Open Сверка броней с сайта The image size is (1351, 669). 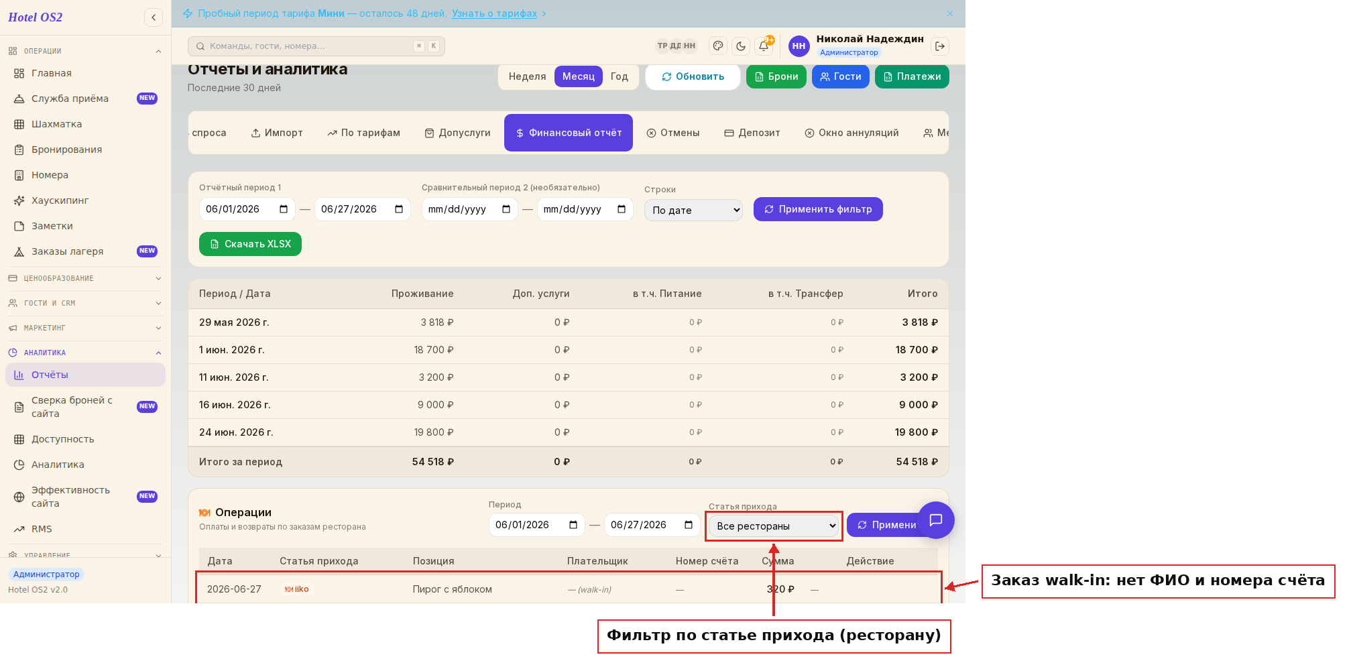coord(85,407)
